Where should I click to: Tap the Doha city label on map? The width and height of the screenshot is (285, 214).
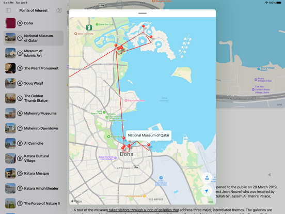coord(126,154)
